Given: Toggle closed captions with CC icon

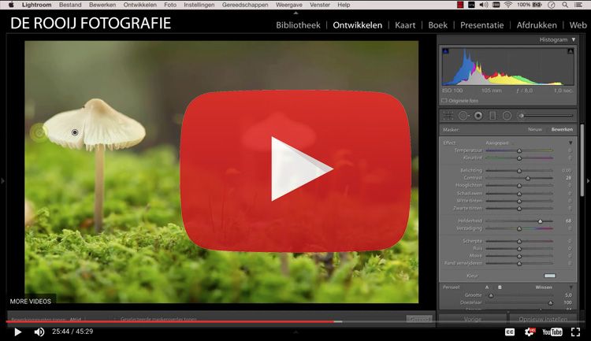Looking at the screenshot, I should pos(510,332).
